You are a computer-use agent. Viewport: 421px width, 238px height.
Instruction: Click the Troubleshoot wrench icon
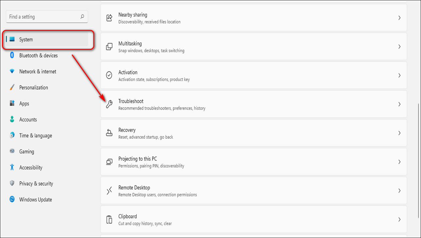[x=109, y=104]
